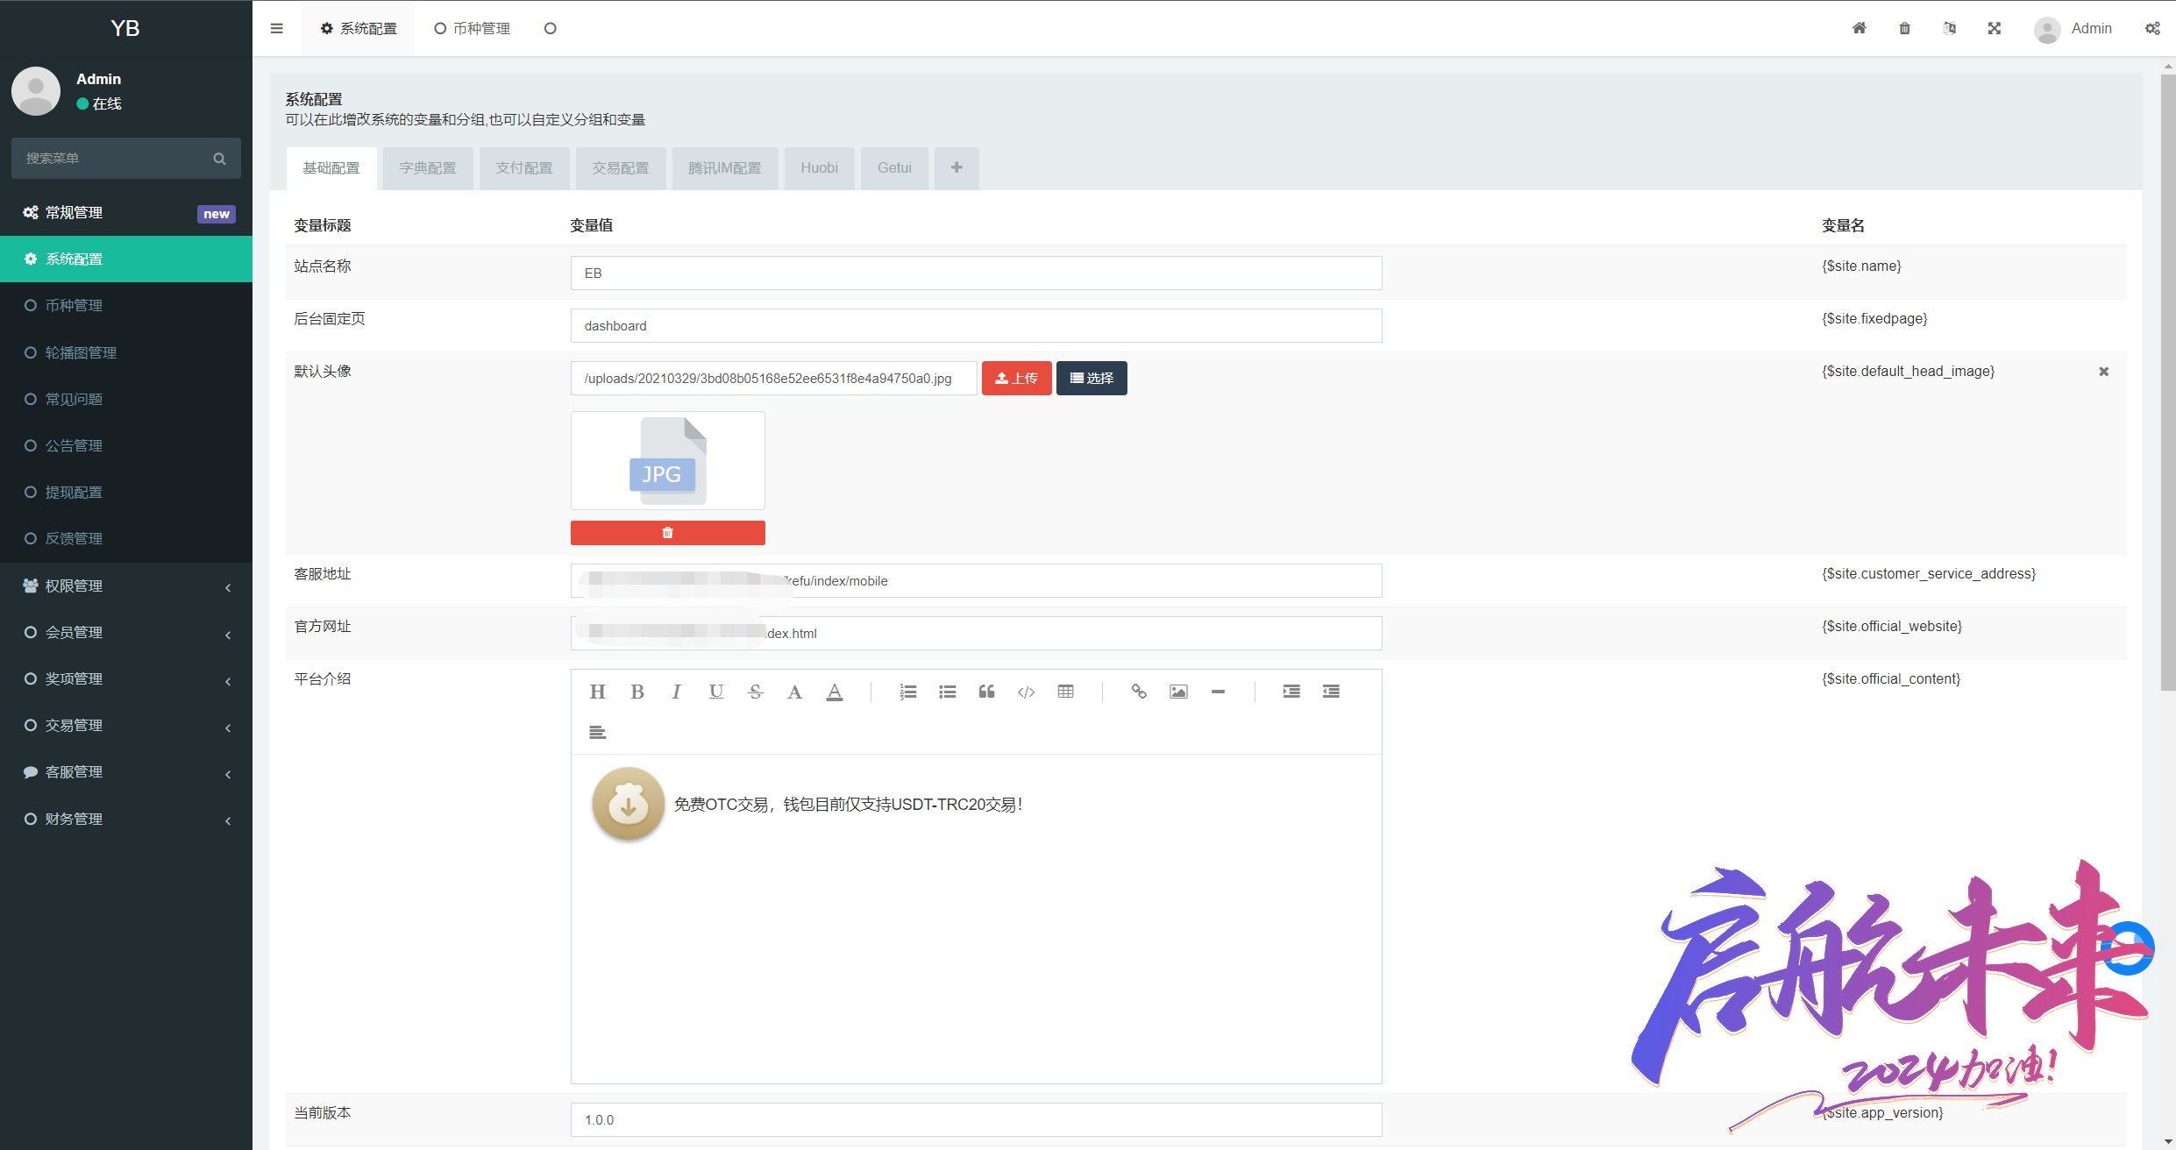Insert ordered list in editor

(x=907, y=692)
